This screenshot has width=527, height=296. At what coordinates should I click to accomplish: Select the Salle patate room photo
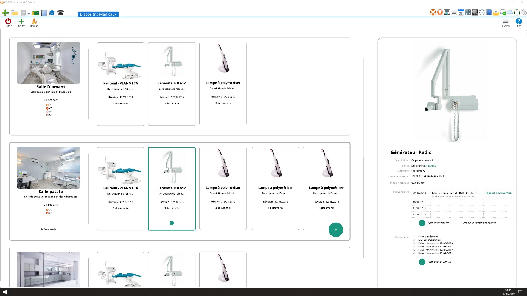[48, 168]
